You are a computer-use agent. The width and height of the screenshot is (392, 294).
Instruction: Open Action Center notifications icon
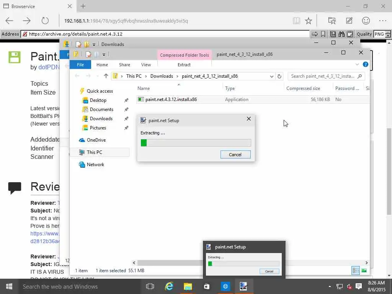358,286
